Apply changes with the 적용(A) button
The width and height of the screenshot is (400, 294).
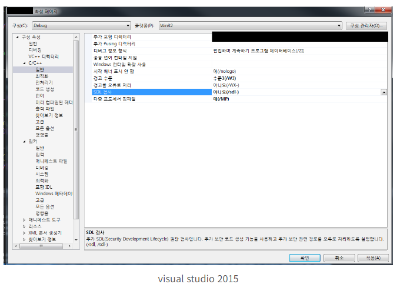tap(373, 258)
